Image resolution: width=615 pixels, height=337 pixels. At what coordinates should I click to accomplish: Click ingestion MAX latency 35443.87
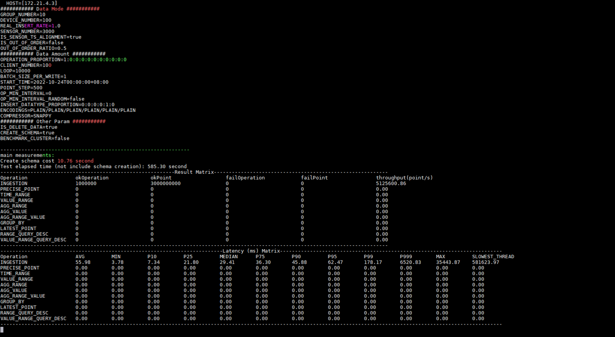[x=448, y=262]
